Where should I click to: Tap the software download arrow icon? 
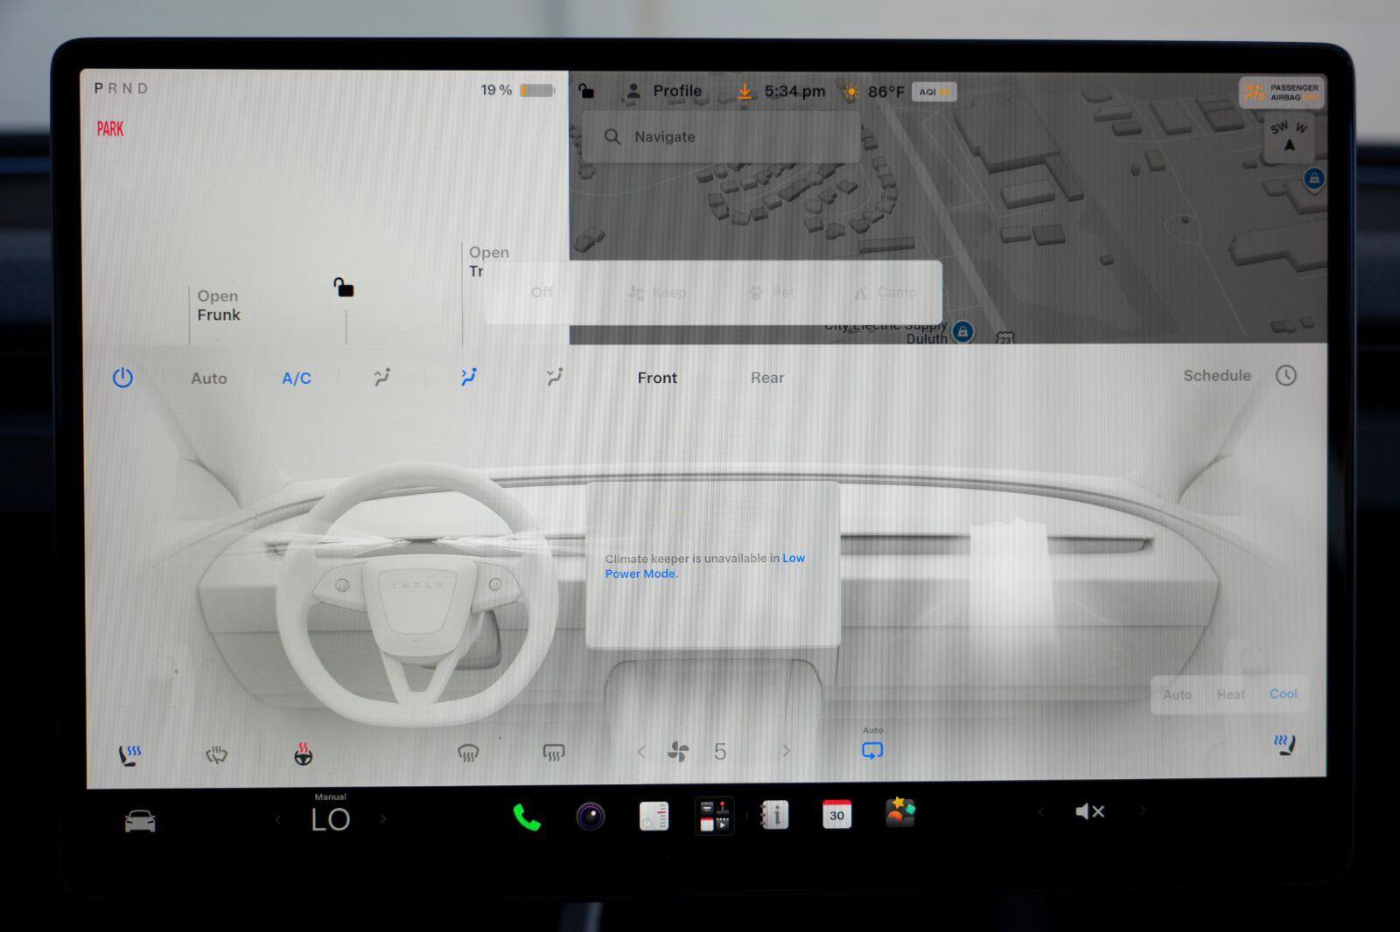[x=744, y=92]
